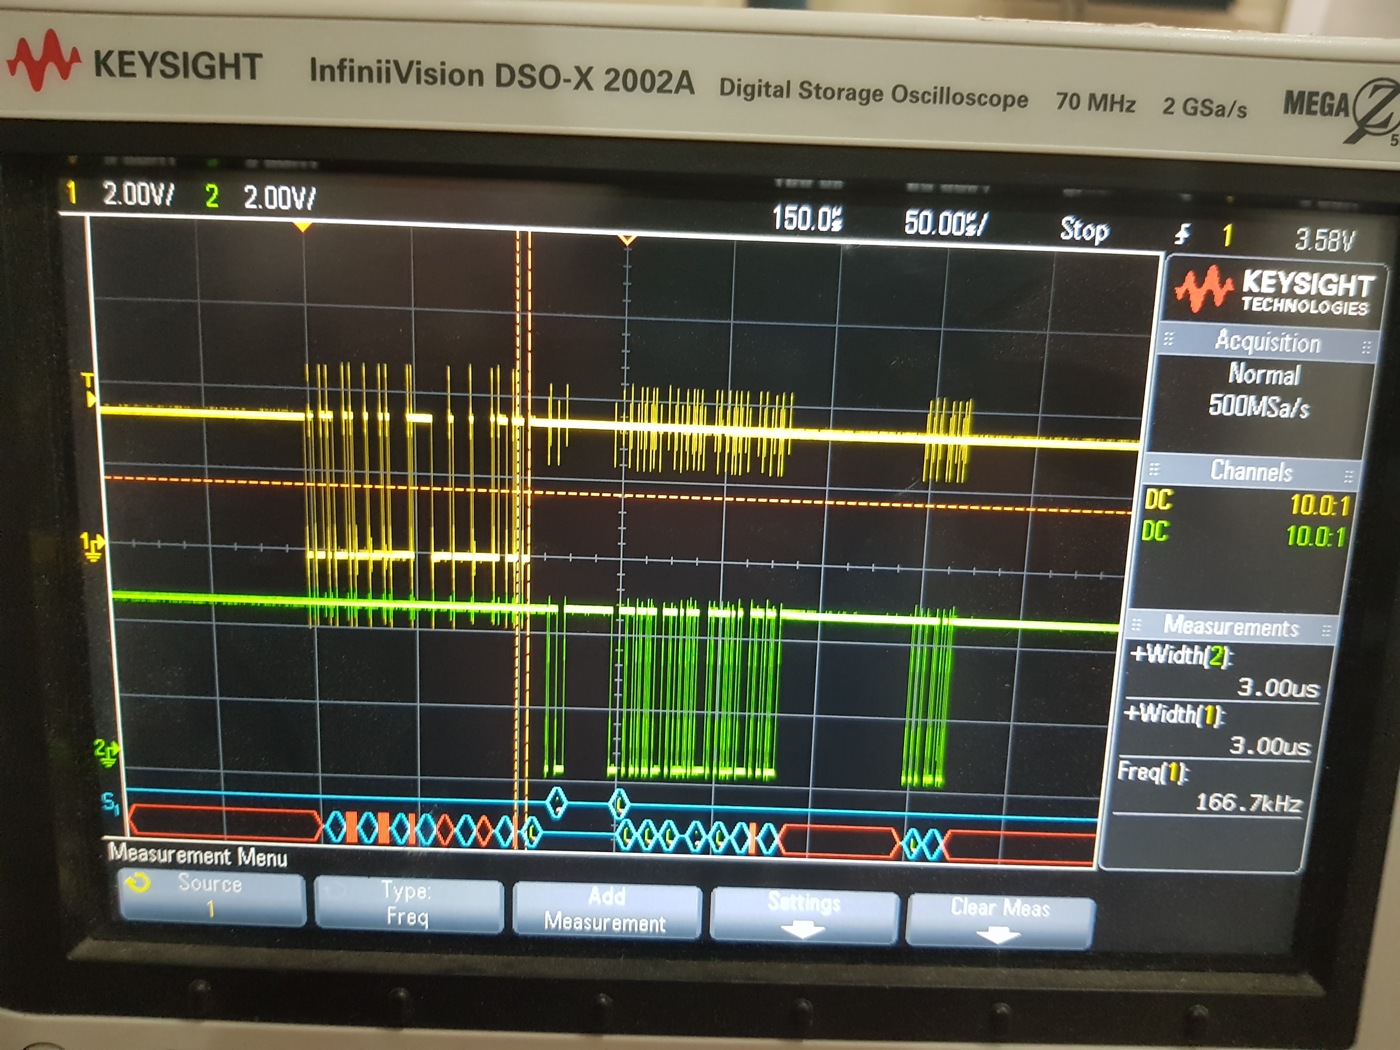The height and width of the screenshot is (1050, 1400).
Task: Click the Add Measurement softkey
Action: click(x=606, y=910)
